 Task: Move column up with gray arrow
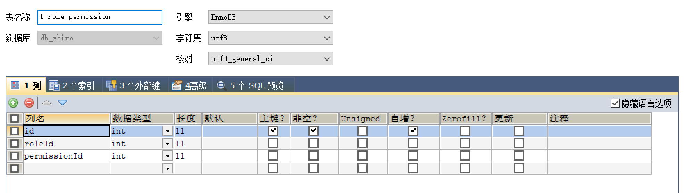[47, 103]
